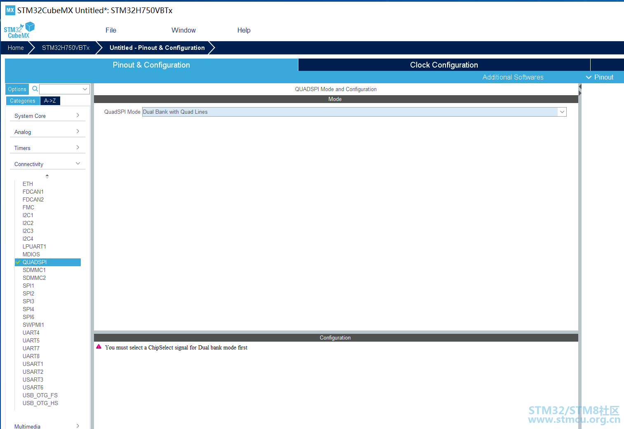Open the QuadSPI Mode dropdown
Screen dimensions: 624x429
(354, 112)
